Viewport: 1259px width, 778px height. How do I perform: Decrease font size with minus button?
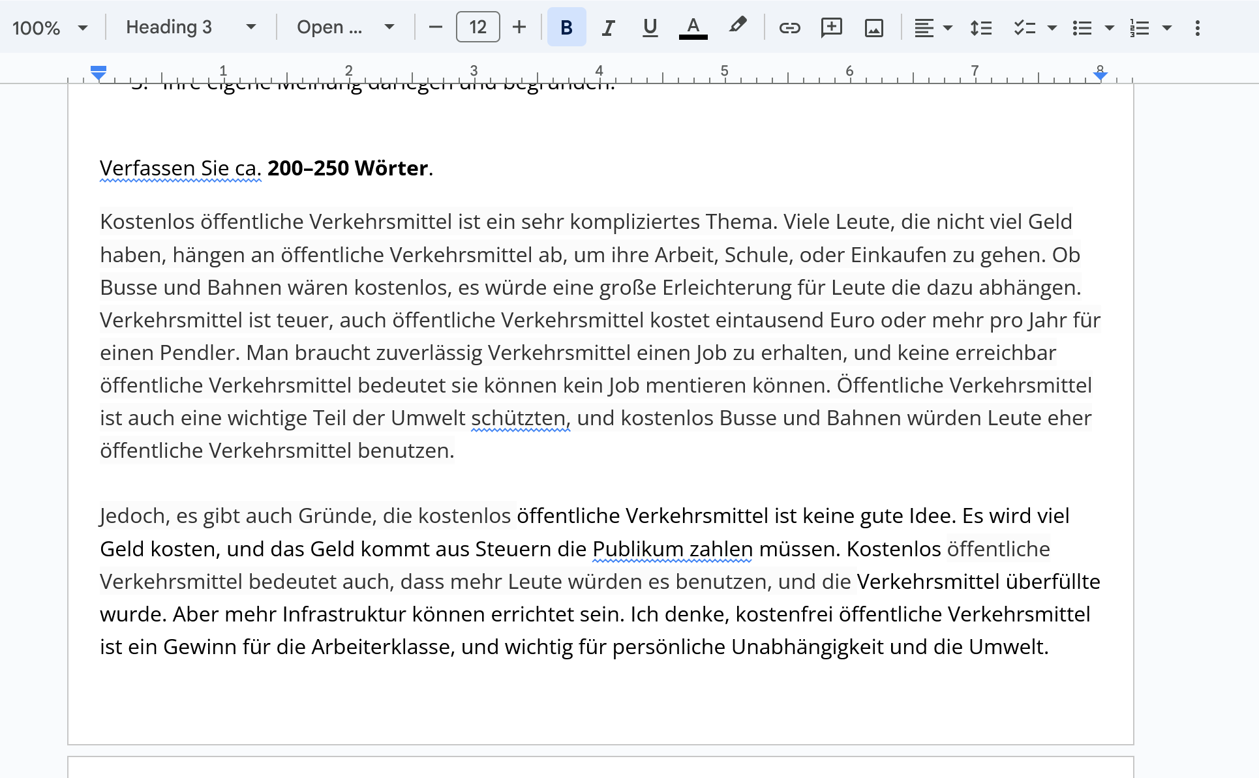(x=436, y=27)
